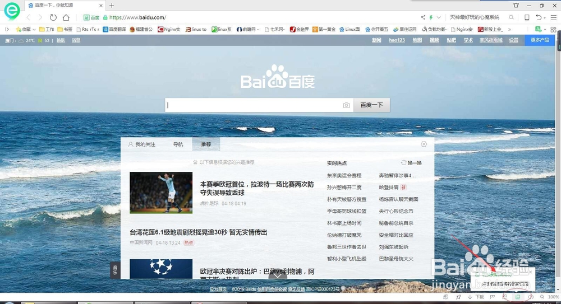Click the undo closed tab arrow icon
This screenshot has height=304, width=561.
[539, 17]
